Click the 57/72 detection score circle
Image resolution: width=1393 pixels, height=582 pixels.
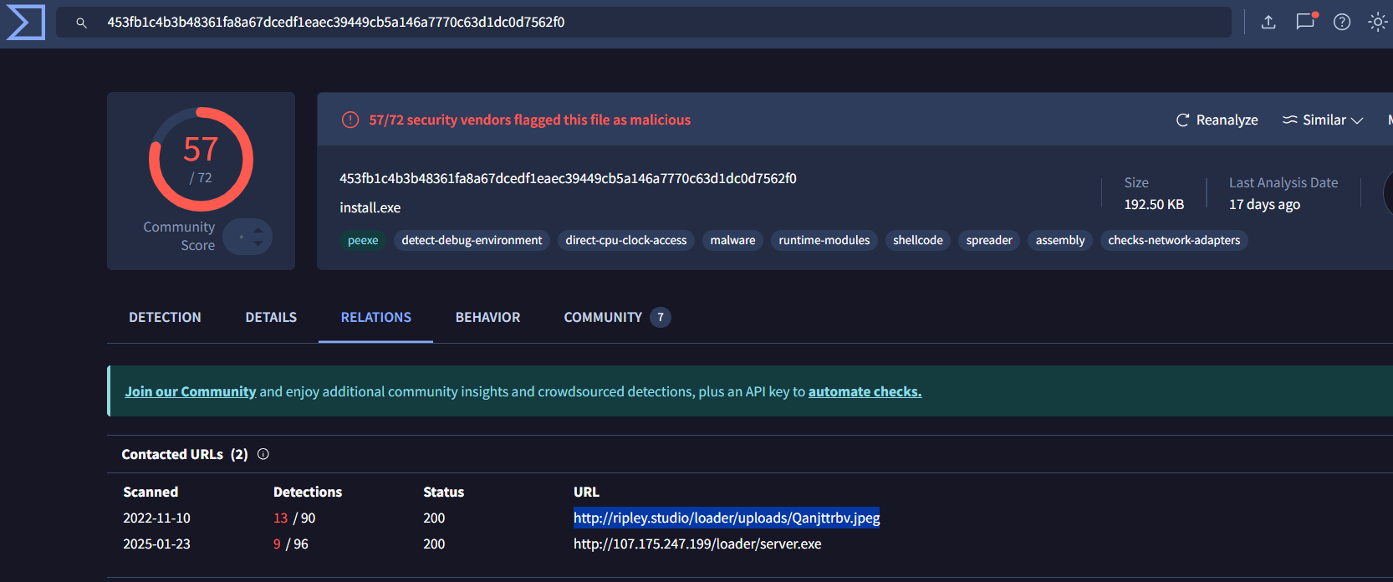tap(201, 159)
